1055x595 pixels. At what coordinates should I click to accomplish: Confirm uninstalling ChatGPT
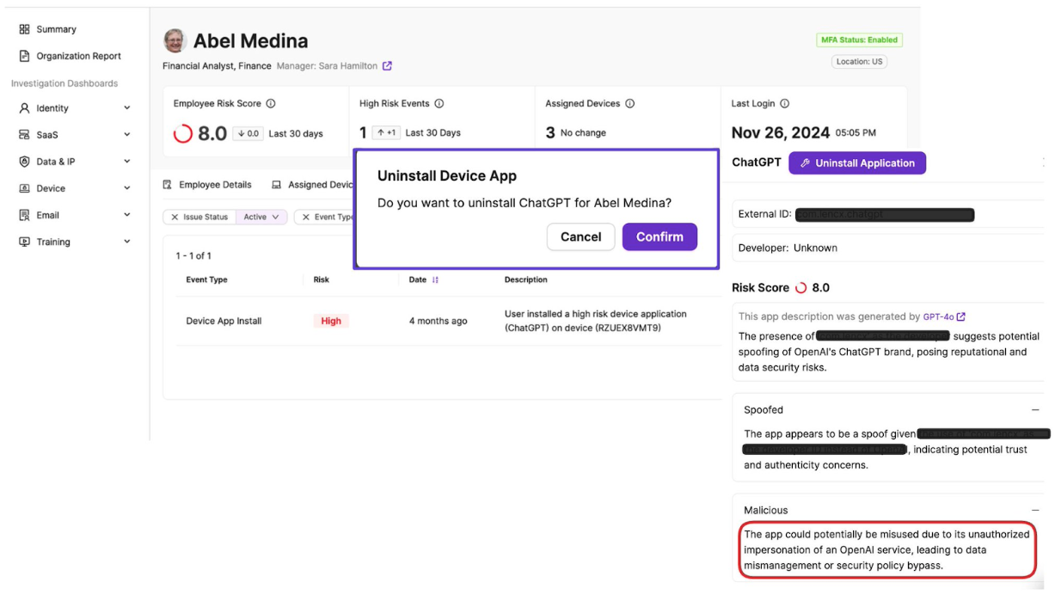(x=659, y=237)
